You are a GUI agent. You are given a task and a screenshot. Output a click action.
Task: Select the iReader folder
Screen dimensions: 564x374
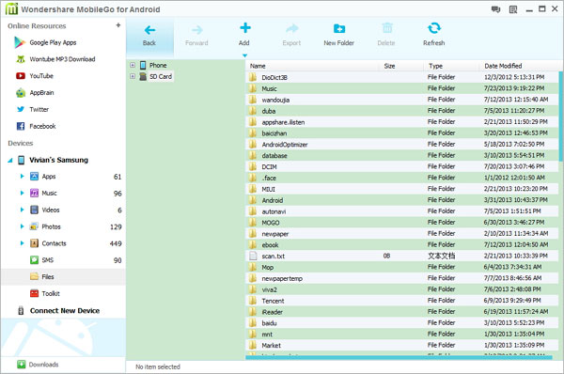pos(401,312)
